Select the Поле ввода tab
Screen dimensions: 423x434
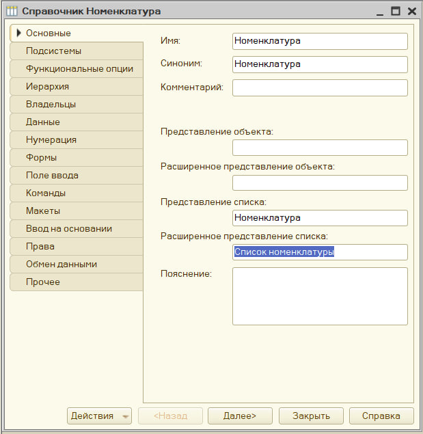click(x=77, y=175)
